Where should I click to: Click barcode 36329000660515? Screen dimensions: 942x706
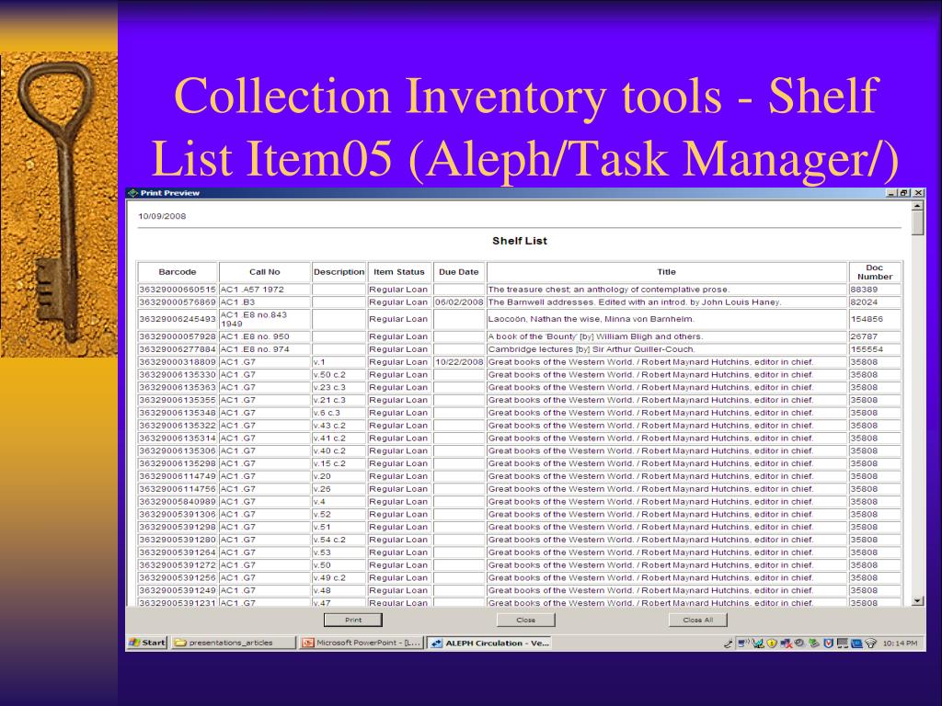(178, 290)
